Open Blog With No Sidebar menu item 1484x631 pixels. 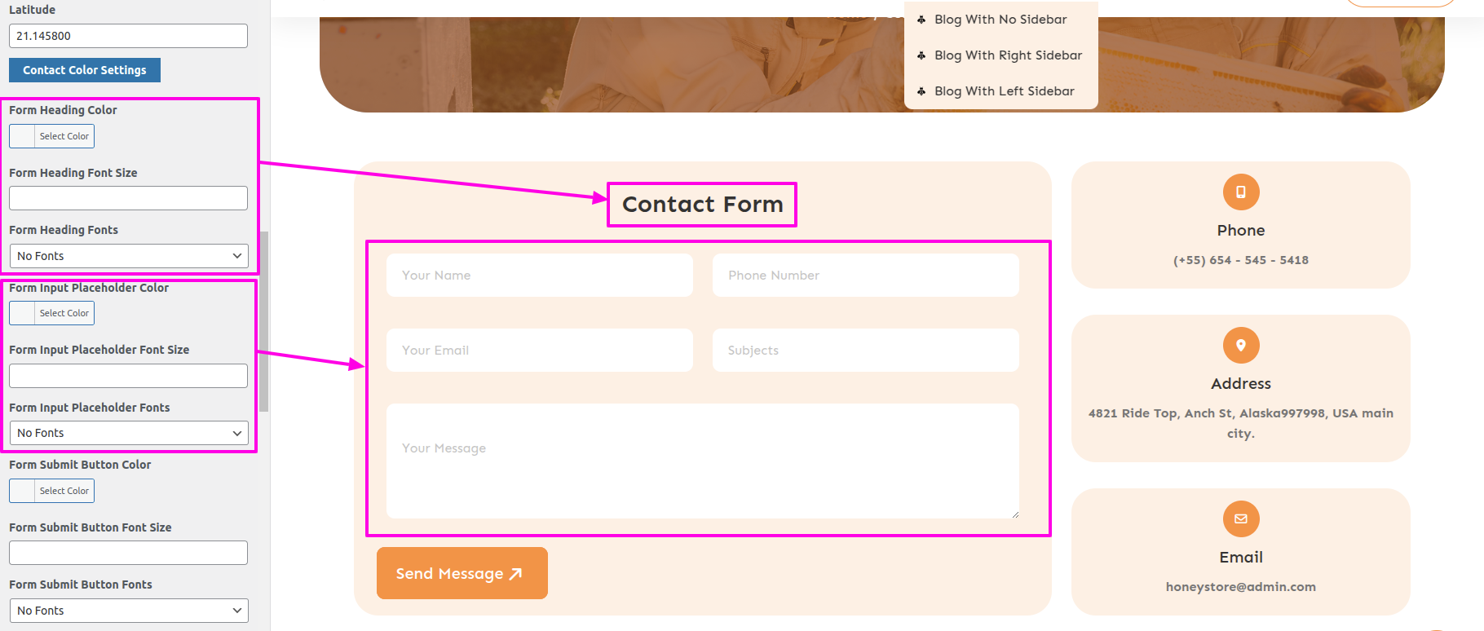tap(1000, 20)
